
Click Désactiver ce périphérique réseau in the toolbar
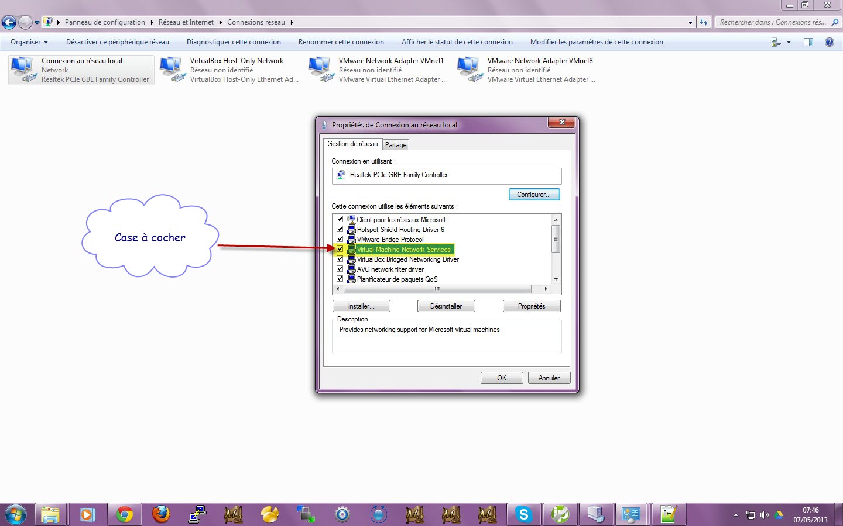tap(118, 42)
